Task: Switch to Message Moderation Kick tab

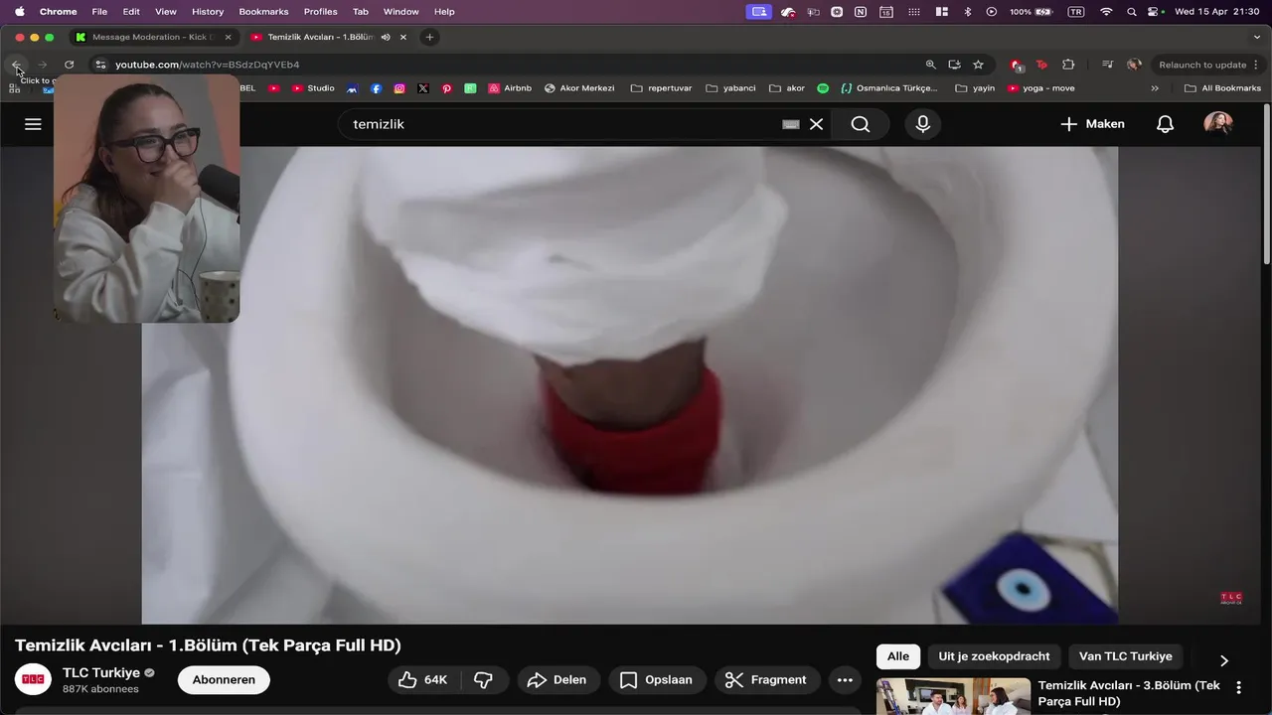Action: [x=154, y=37]
